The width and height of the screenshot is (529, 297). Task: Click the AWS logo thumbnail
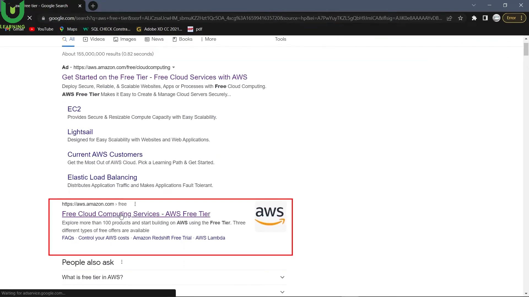pos(271,216)
